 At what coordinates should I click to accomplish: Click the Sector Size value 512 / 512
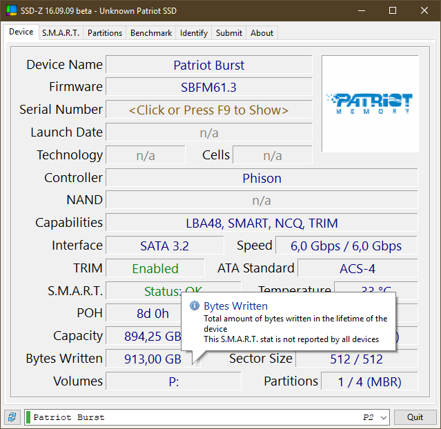[357, 359]
